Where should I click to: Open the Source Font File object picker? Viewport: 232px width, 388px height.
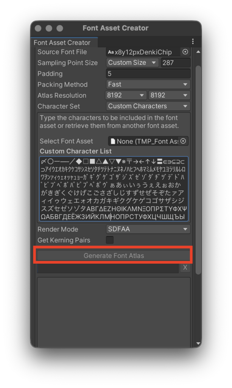tap(185, 52)
